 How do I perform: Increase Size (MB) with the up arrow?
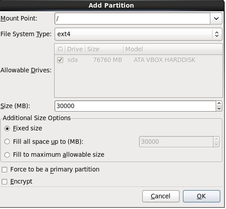pyautogui.click(x=219, y=104)
